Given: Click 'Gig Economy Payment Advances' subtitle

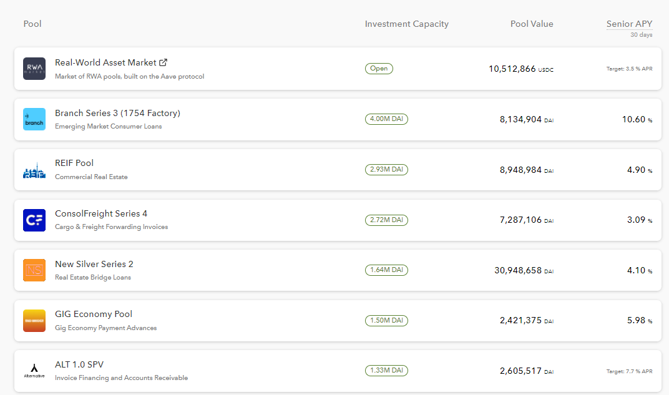Looking at the screenshot, I should [x=106, y=328].
